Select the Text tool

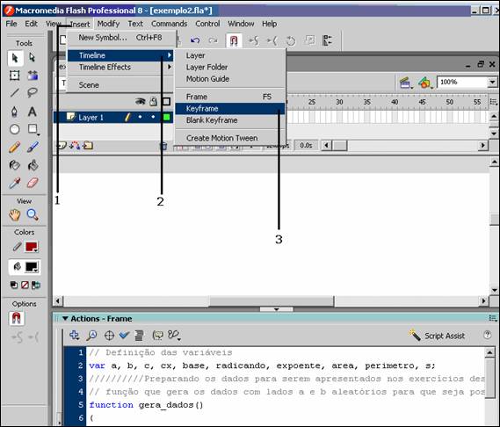tap(33, 112)
